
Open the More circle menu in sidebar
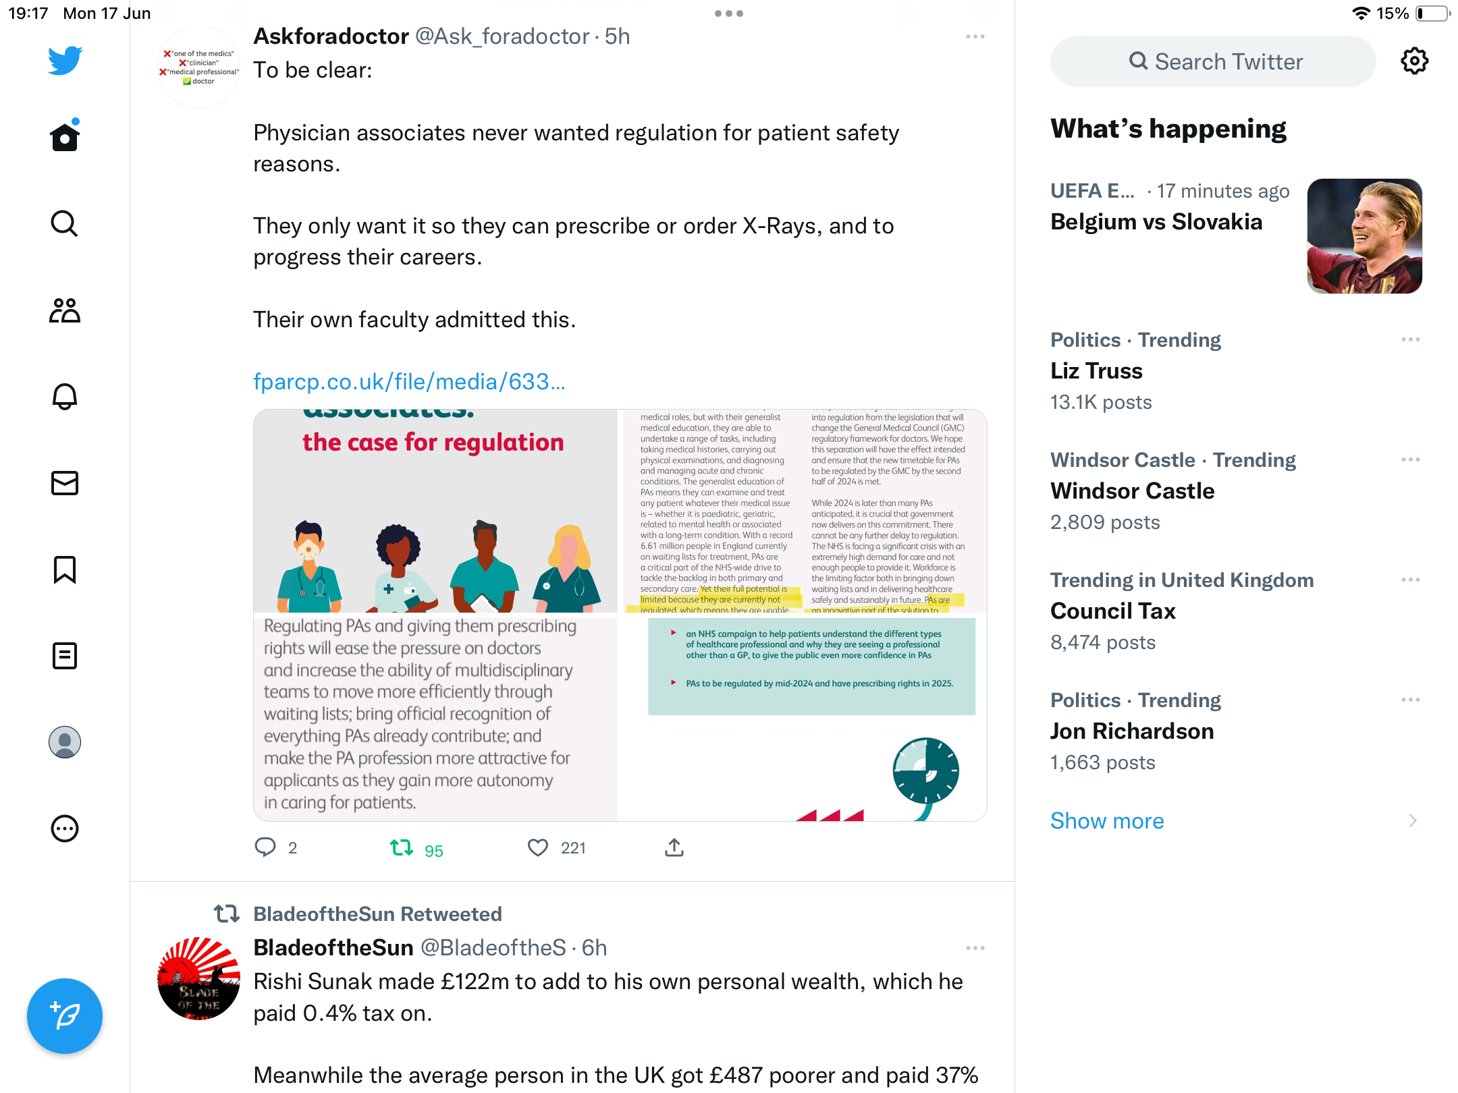(x=65, y=829)
